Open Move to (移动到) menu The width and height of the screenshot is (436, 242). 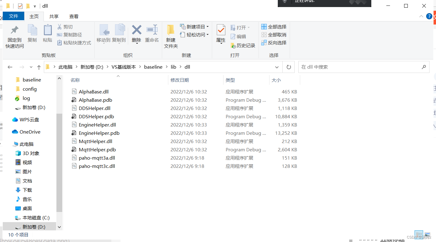pos(103,34)
